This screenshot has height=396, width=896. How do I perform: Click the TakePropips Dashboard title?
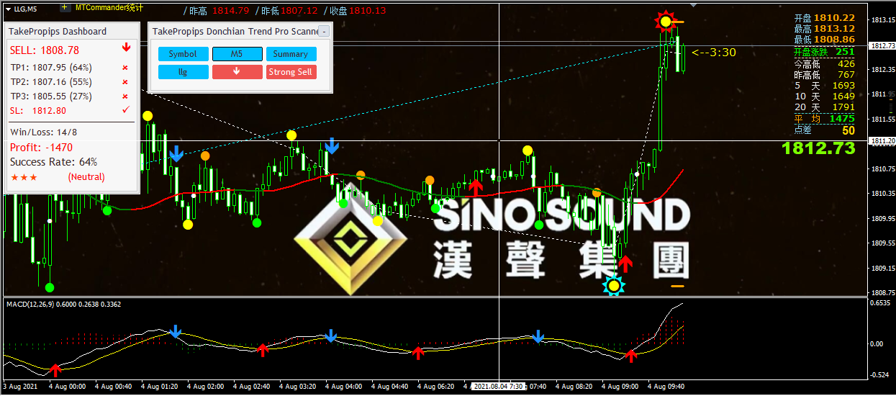point(58,31)
